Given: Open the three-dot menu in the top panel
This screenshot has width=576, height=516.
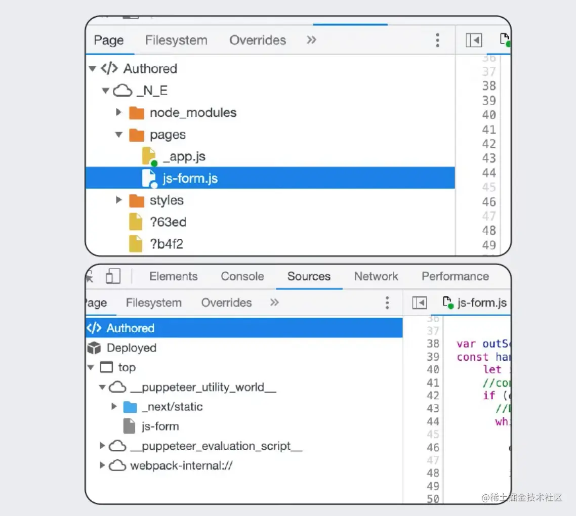Looking at the screenshot, I should [437, 40].
